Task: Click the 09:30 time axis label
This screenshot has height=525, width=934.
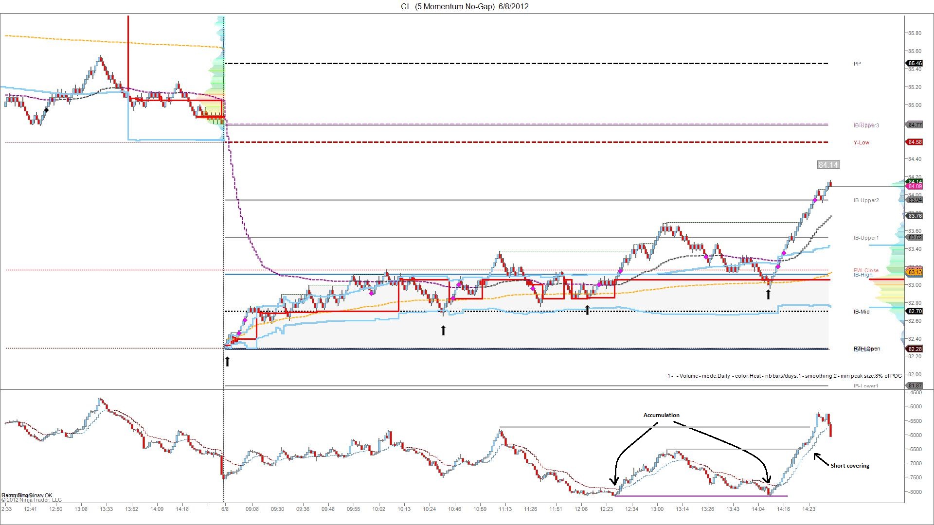Action: (x=277, y=509)
